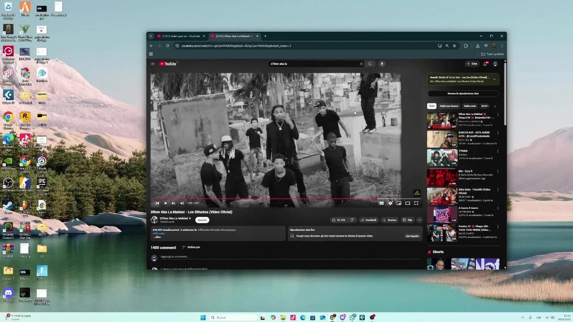Click the Clip button
The height and width of the screenshot is (322, 573).
[407, 220]
